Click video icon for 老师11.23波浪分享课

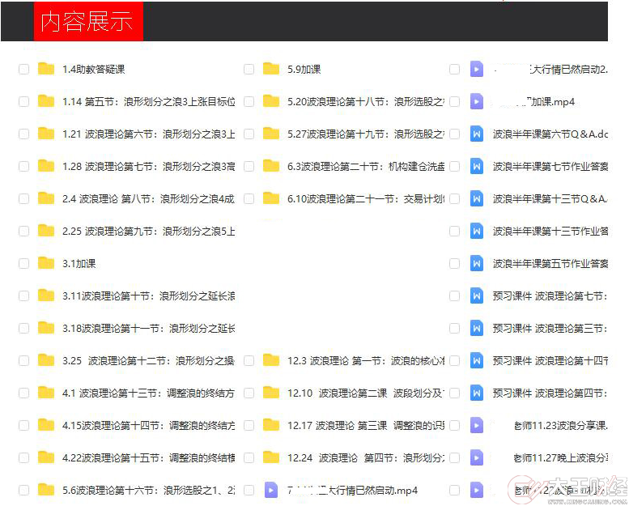point(477,425)
